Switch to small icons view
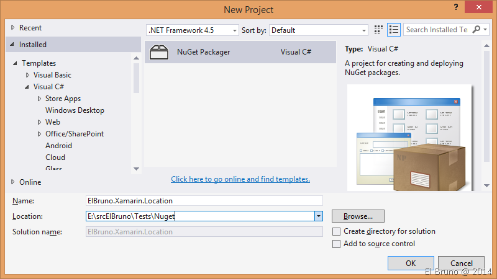 379,30
